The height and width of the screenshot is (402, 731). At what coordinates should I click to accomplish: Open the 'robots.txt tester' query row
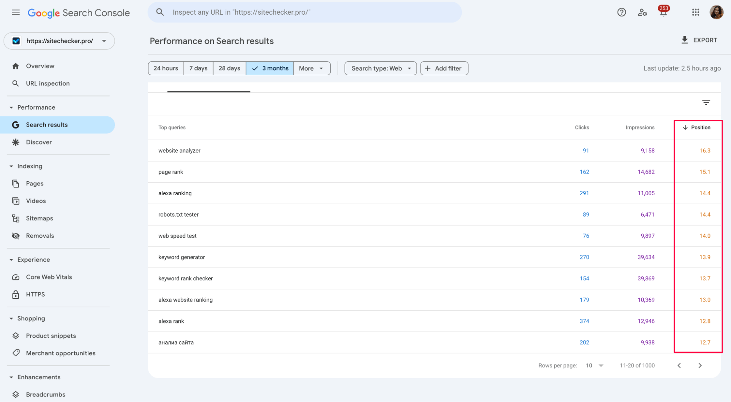(434, 215)
